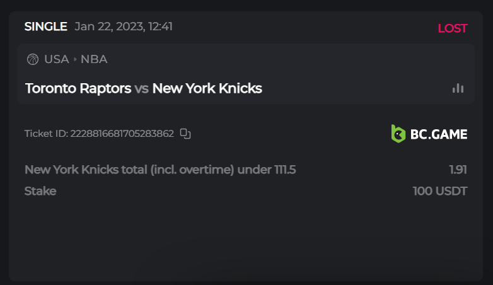The height and width of the screenshot is (285, 493).
Task: Copy the ticket ID with copy icon
Action: pyautogui.click(x=185, y=134)
